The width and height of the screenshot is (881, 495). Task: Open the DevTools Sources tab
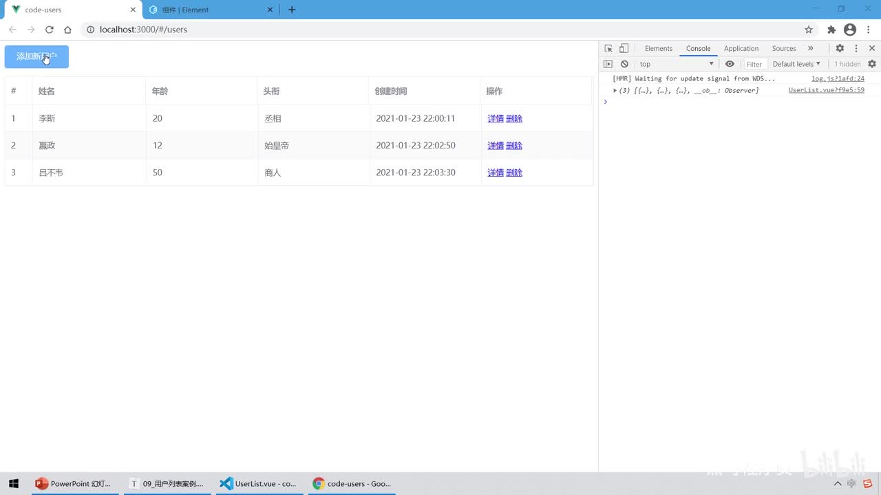click(x=784, y=48)
